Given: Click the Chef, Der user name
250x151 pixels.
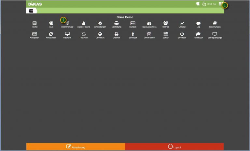Looking at the screenshot, I should tap(212, 4).
